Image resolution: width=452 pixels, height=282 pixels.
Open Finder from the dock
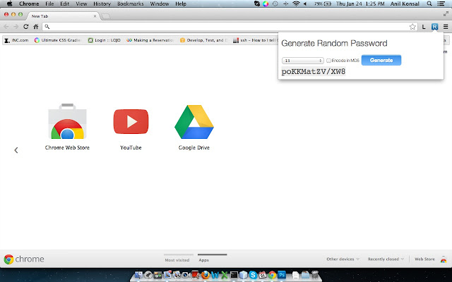point(138,275)
